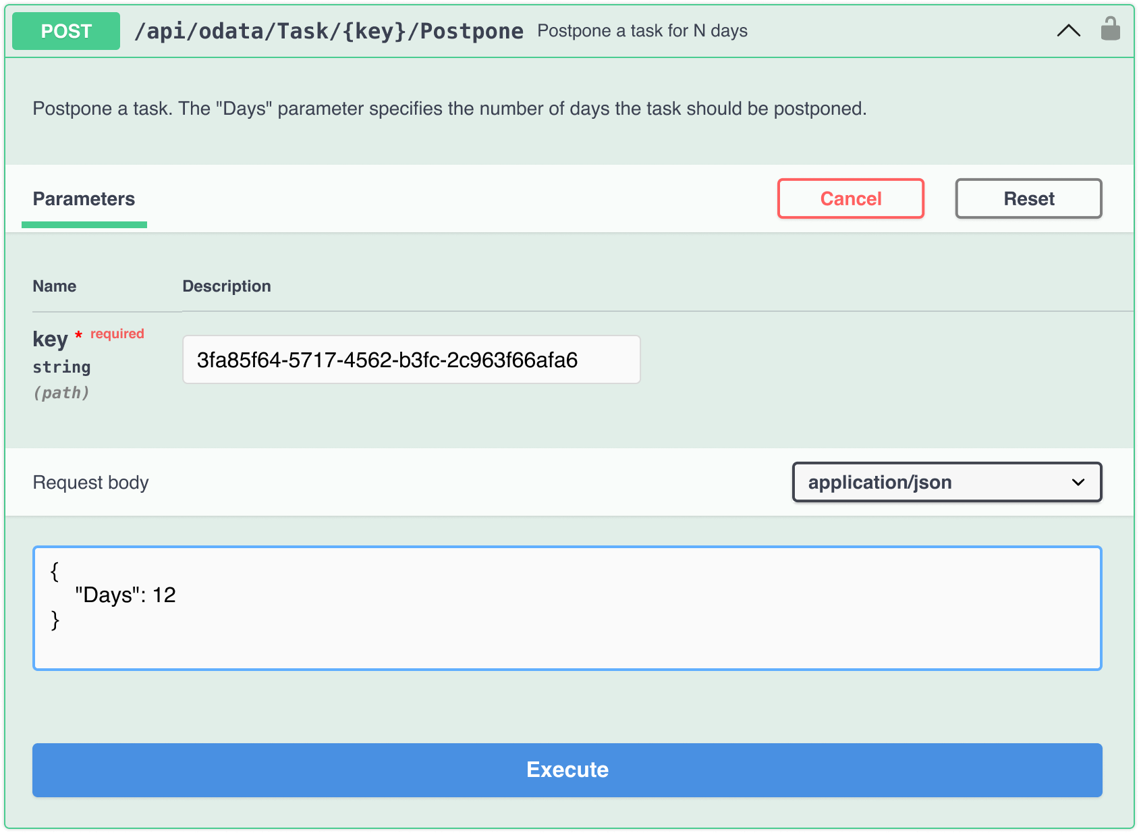
Task: Click the Request body section label
Action: click(x=90, y=482)
